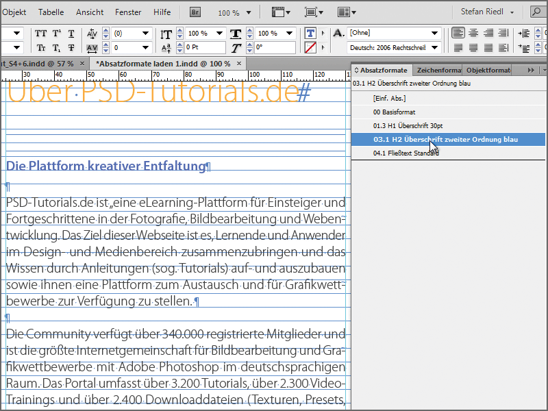Select the text fill color swatch
Viewport: 548px width, 411px height.
pos(310,34)
